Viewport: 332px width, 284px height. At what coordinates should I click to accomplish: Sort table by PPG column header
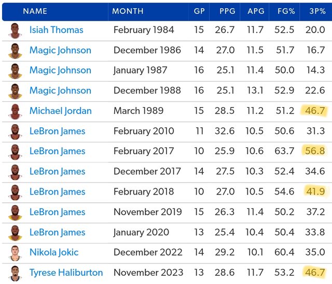coord(227,11)
